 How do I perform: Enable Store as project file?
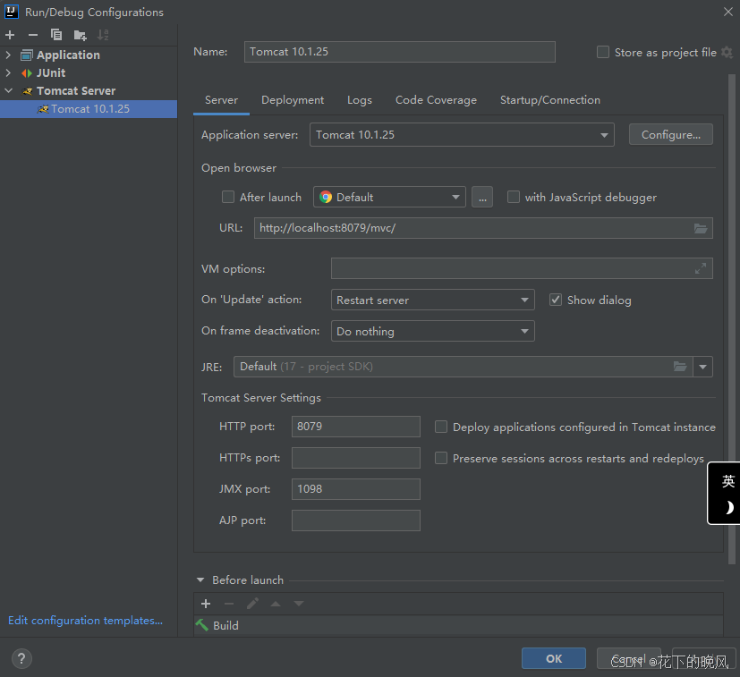point(603,52)
